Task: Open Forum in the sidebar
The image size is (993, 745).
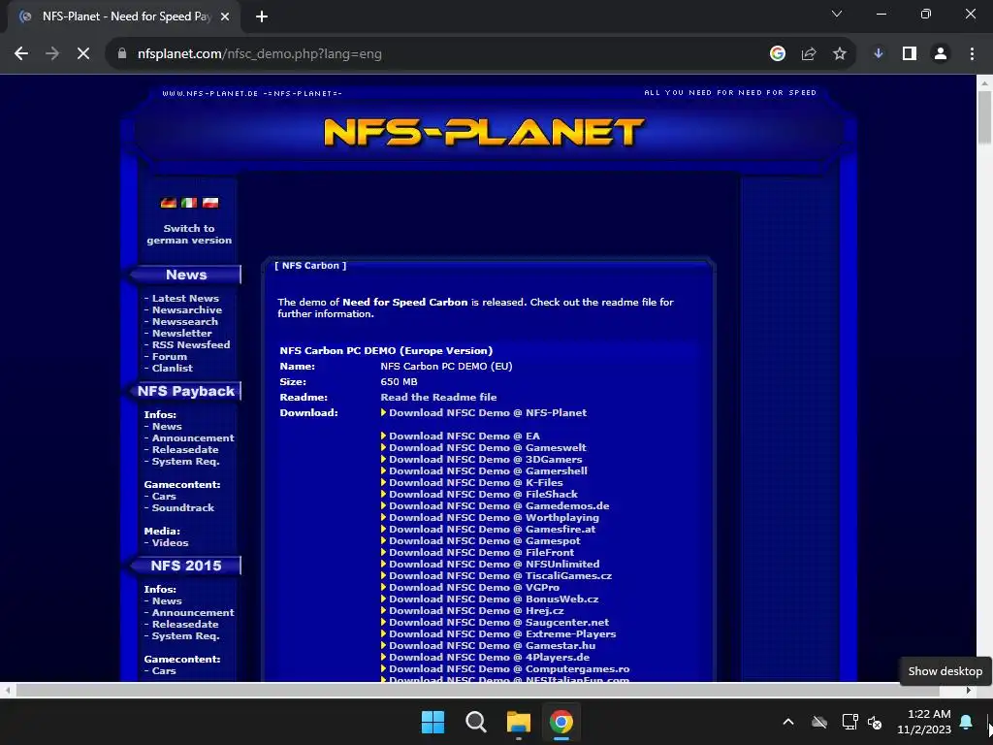Action: coord(169,357)
